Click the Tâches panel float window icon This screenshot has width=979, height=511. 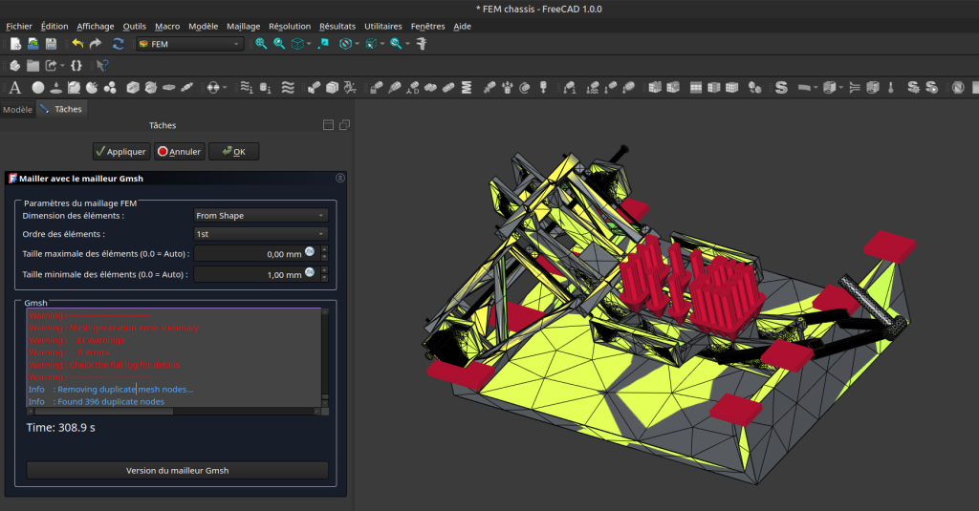tap(344, 125)
